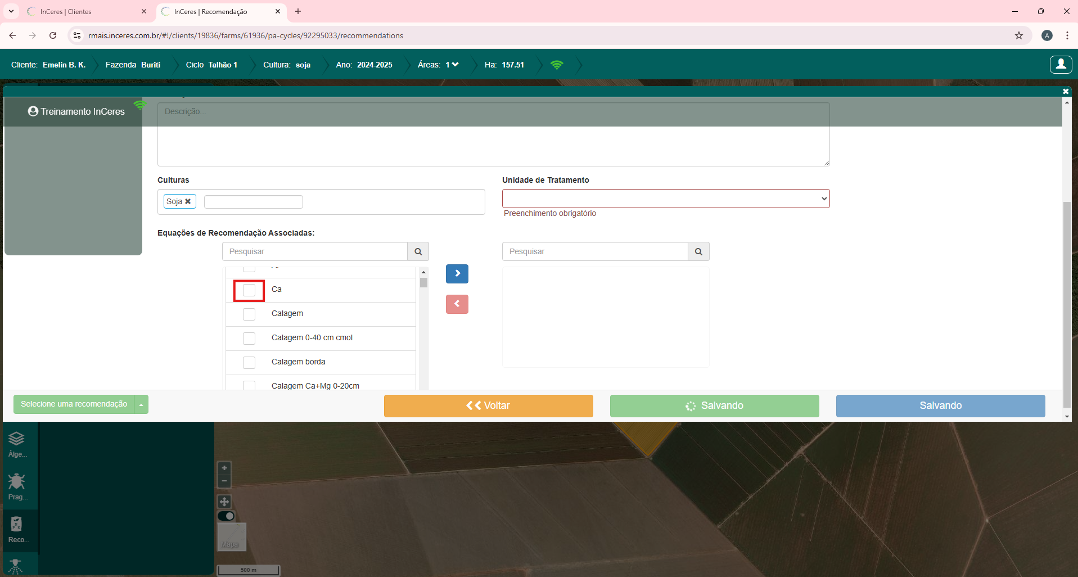Close the InCeres Clientes tab
Image resolution: width=1078 pixels, height=577 pixels.
pos(144,11)
